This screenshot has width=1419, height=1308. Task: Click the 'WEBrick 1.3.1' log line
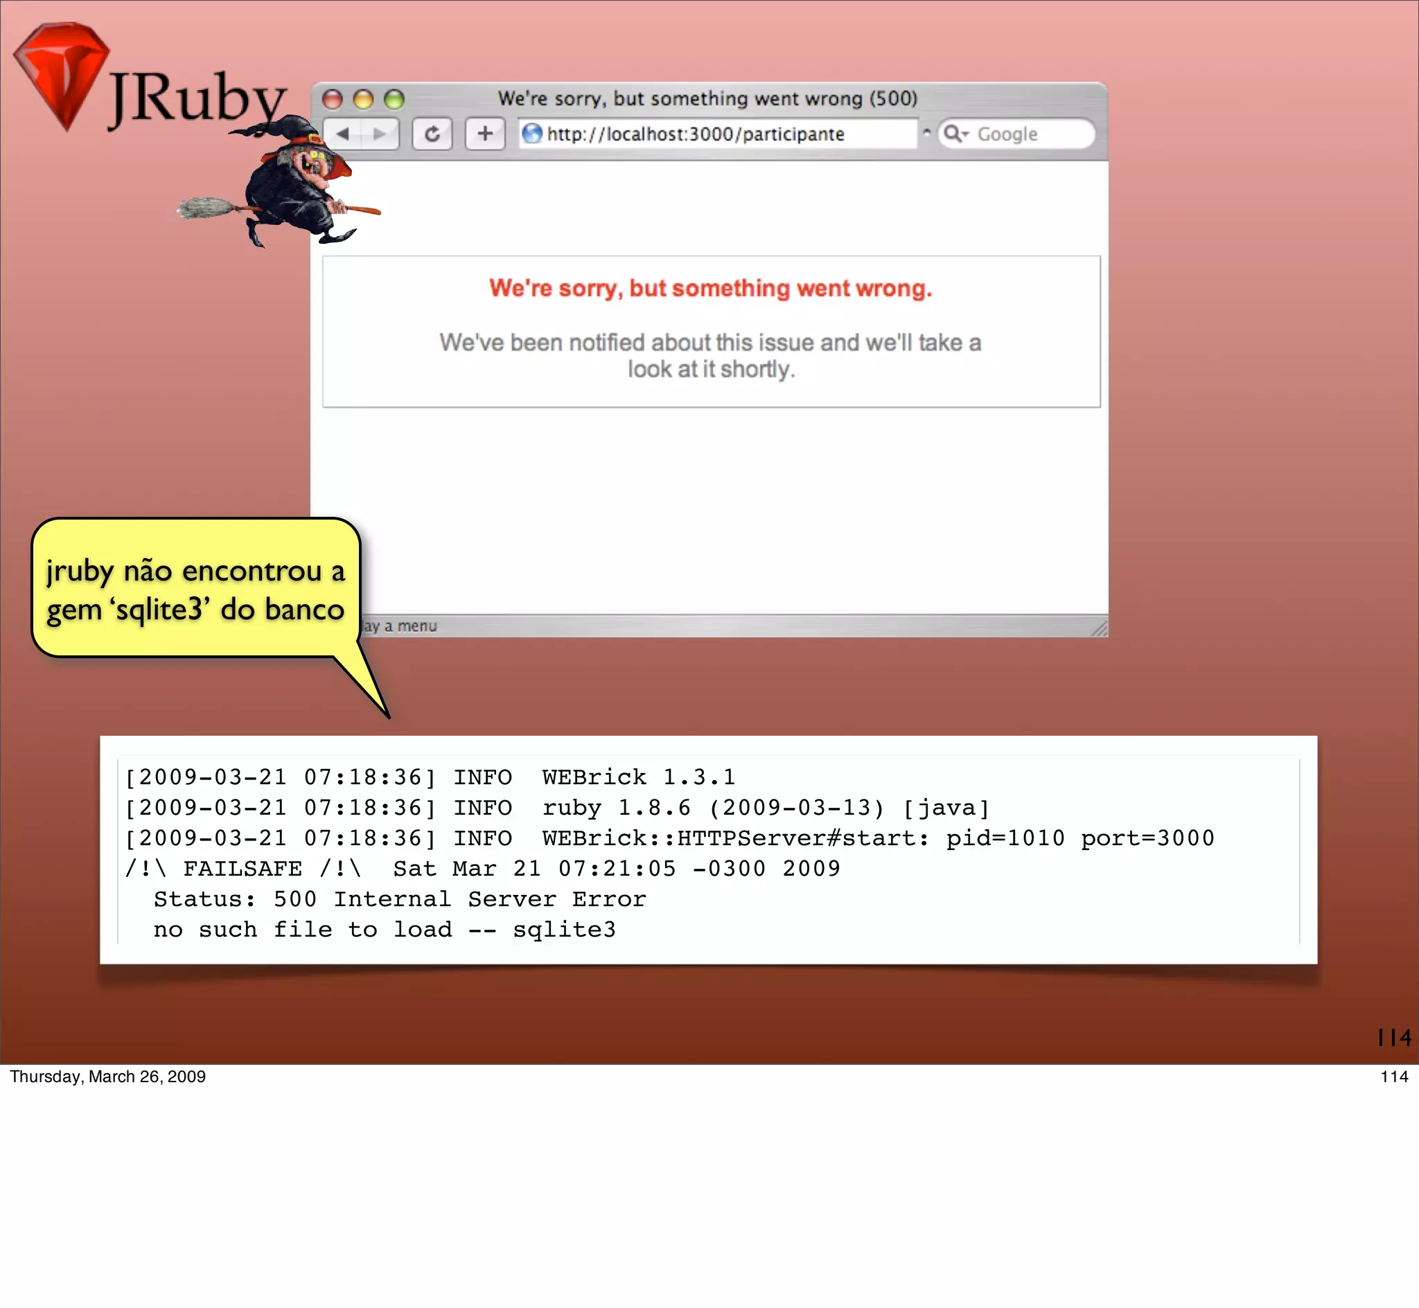point(431,778)
